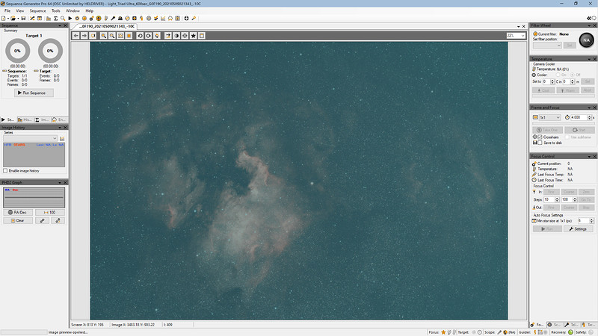Viewport: 598px width, 336px height.
Task: Switch to the History tab under Sequence panel
Action: point(25,119)
